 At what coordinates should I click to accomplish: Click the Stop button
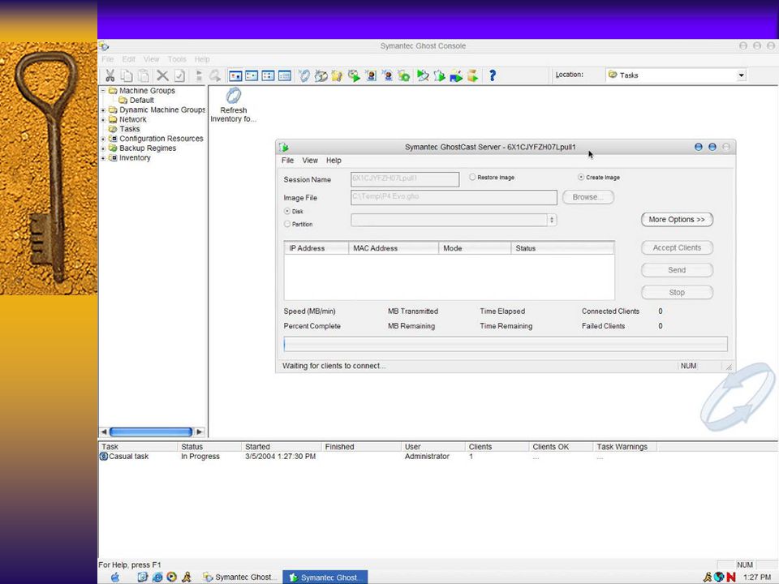click(677, 293)
